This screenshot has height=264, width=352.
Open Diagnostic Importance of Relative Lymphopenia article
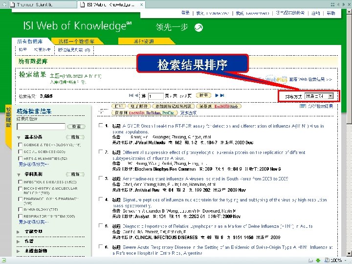(x=218, y=226)
